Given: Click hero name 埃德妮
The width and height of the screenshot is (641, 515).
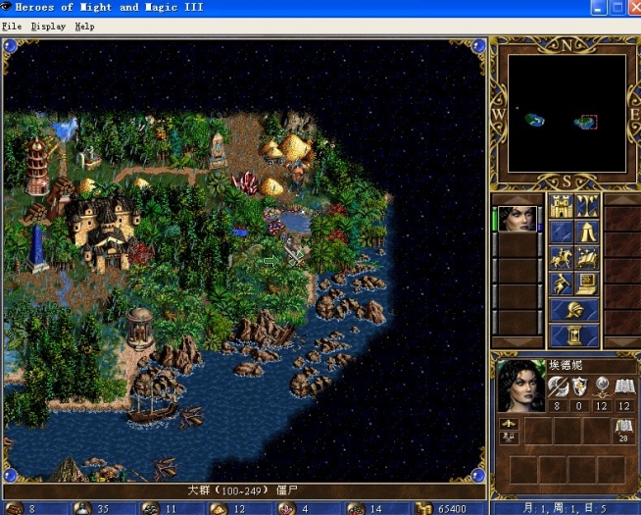Looking at the screenshot, I should (566, 365).
